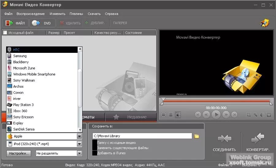The width and height of the screenshot is (276, 168).
Task: Select Explay in the device list
Action: (42, 123)
